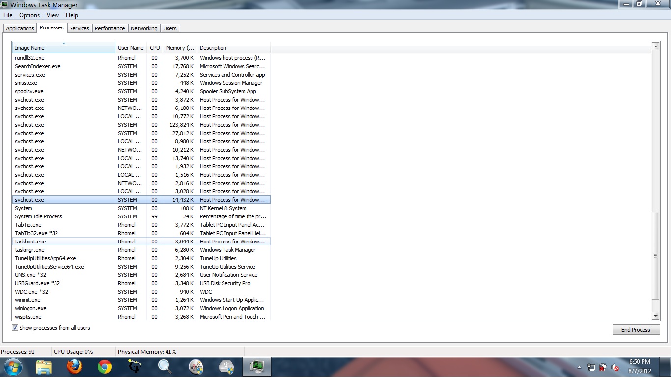The width and height of the screenshot is (671, 377).
Task: Launch Google Chrome from the taskbar
Action: pos(105,367)
